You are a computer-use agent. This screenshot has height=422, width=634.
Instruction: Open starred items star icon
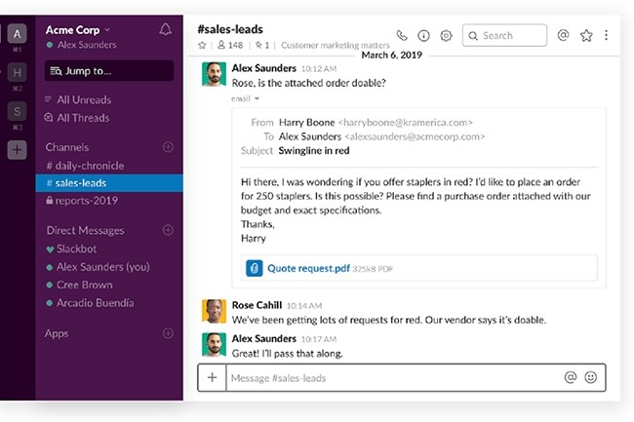click(x=586, y=36)
